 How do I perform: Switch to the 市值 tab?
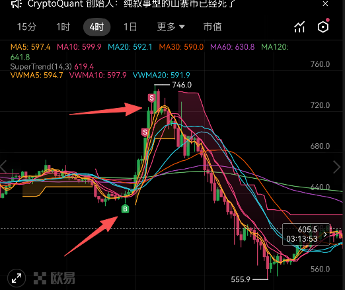pos(212,27)
